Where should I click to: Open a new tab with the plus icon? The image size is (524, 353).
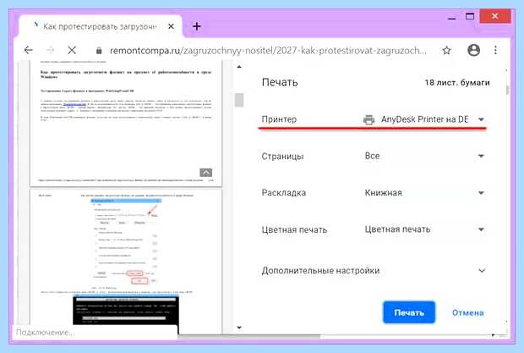[x=197, y=26]
